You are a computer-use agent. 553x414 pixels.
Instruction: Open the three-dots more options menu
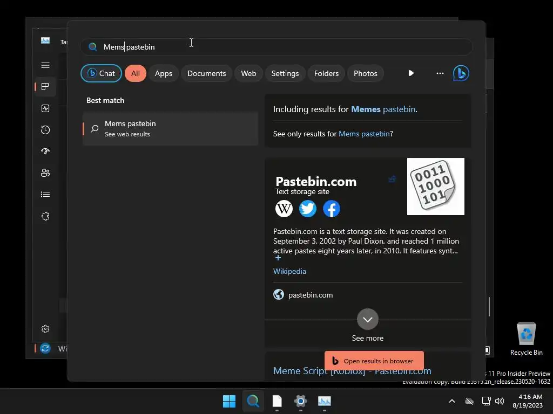coord(440,73)
